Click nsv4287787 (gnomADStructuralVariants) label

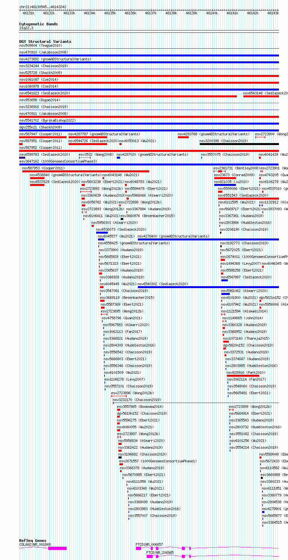(104, 134)
